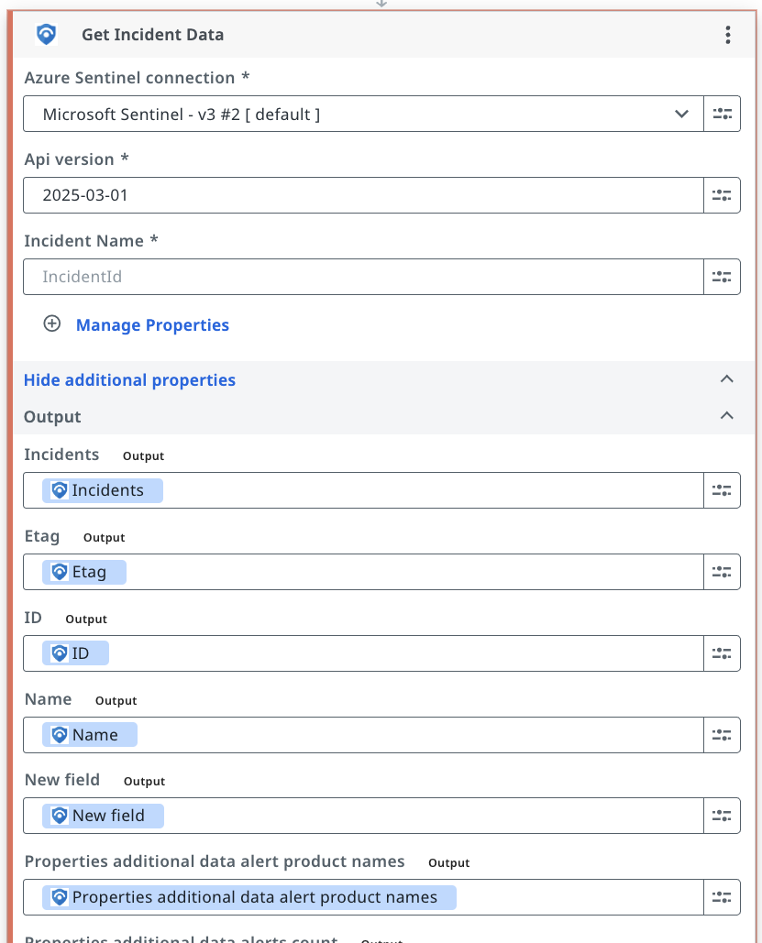Click the Manage Properties link
762x943 pixels.
point(152,324)
